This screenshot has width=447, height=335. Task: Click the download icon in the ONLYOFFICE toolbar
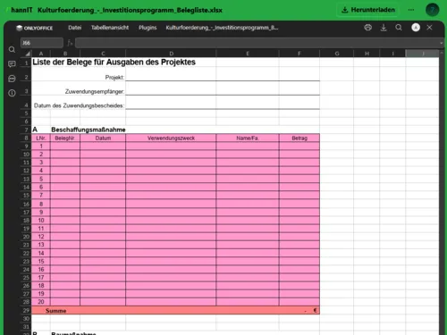pos(384,28)
